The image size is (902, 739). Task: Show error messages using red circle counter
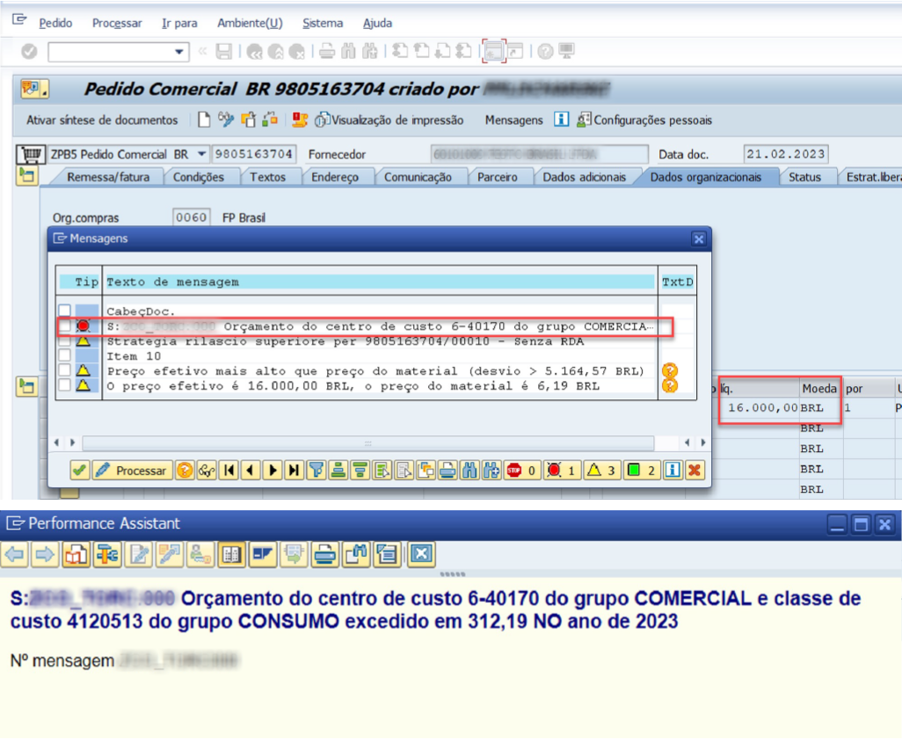[560, 471]
